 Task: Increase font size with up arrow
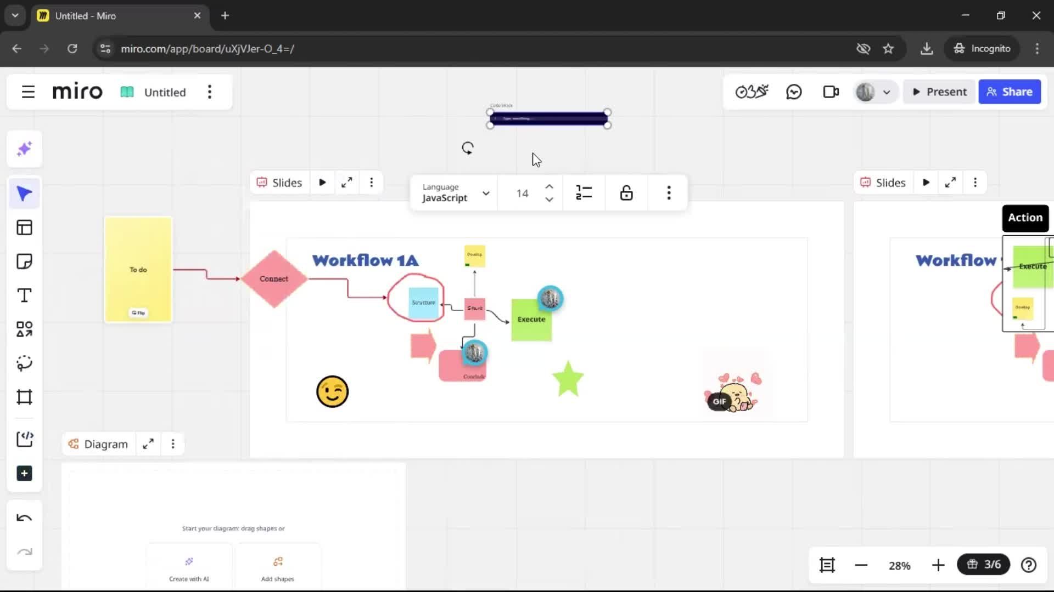click(549, 186)
